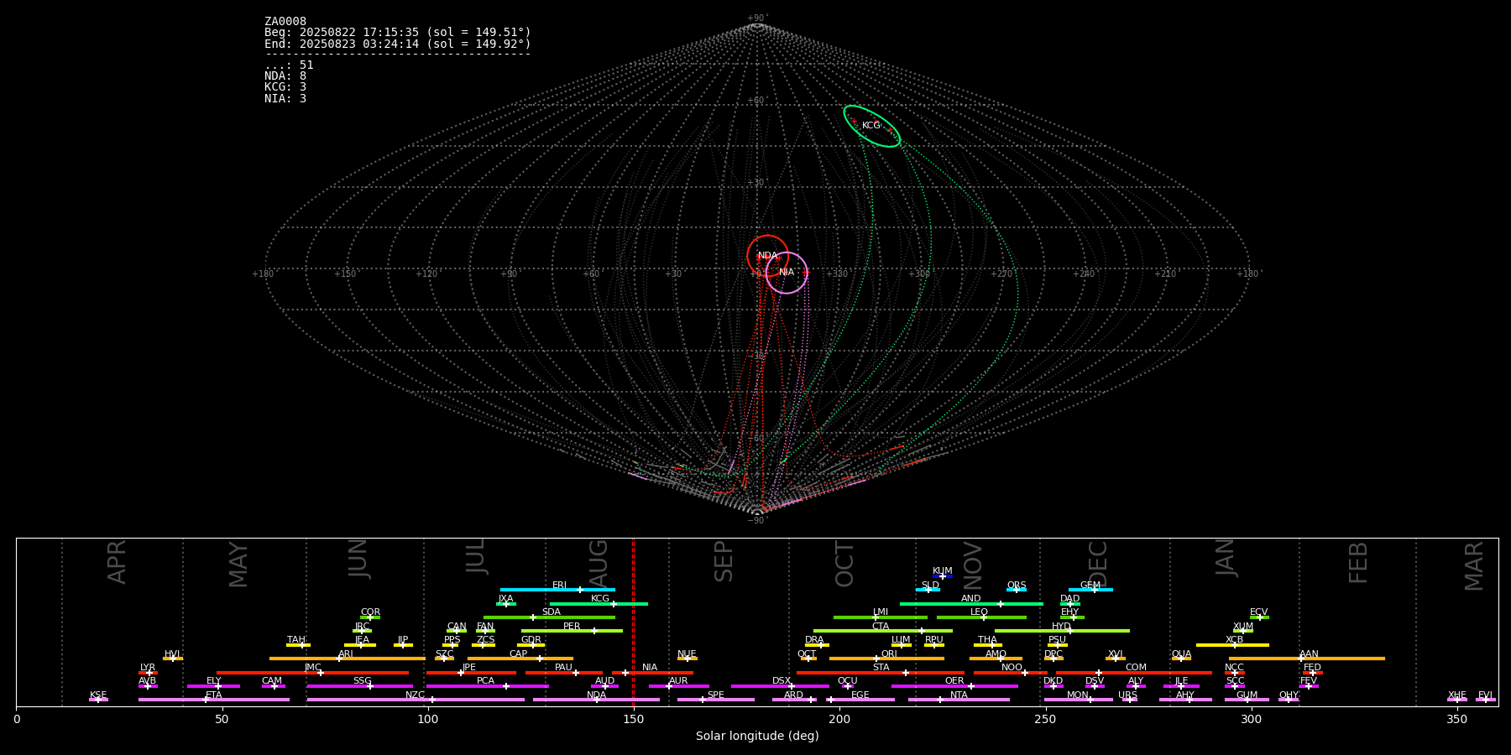Click the 150 tick label on axis
The height and width of the screenshot is (755, 1511).
pyautogui.click(x=634, y=720)
